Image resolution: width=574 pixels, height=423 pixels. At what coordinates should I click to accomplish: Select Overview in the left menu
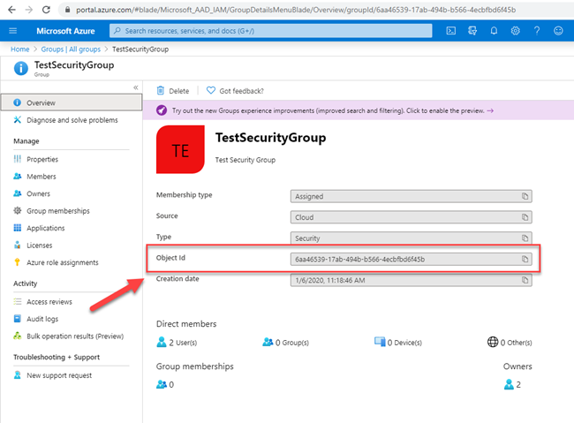click(x=72, y=102)
